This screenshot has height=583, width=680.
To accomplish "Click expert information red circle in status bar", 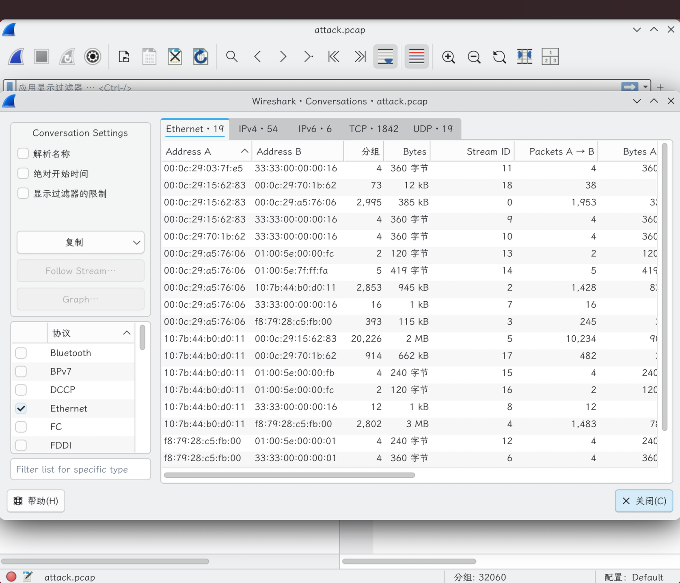I will click(11, 577).
